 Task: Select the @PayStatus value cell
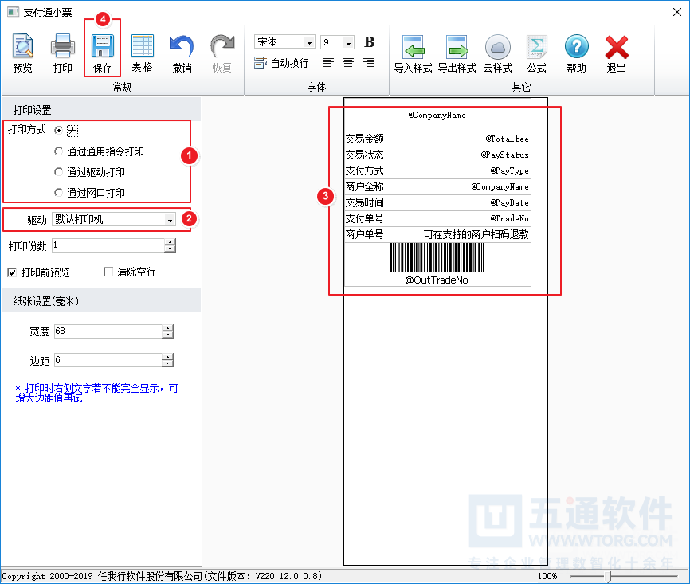(461, 155)
